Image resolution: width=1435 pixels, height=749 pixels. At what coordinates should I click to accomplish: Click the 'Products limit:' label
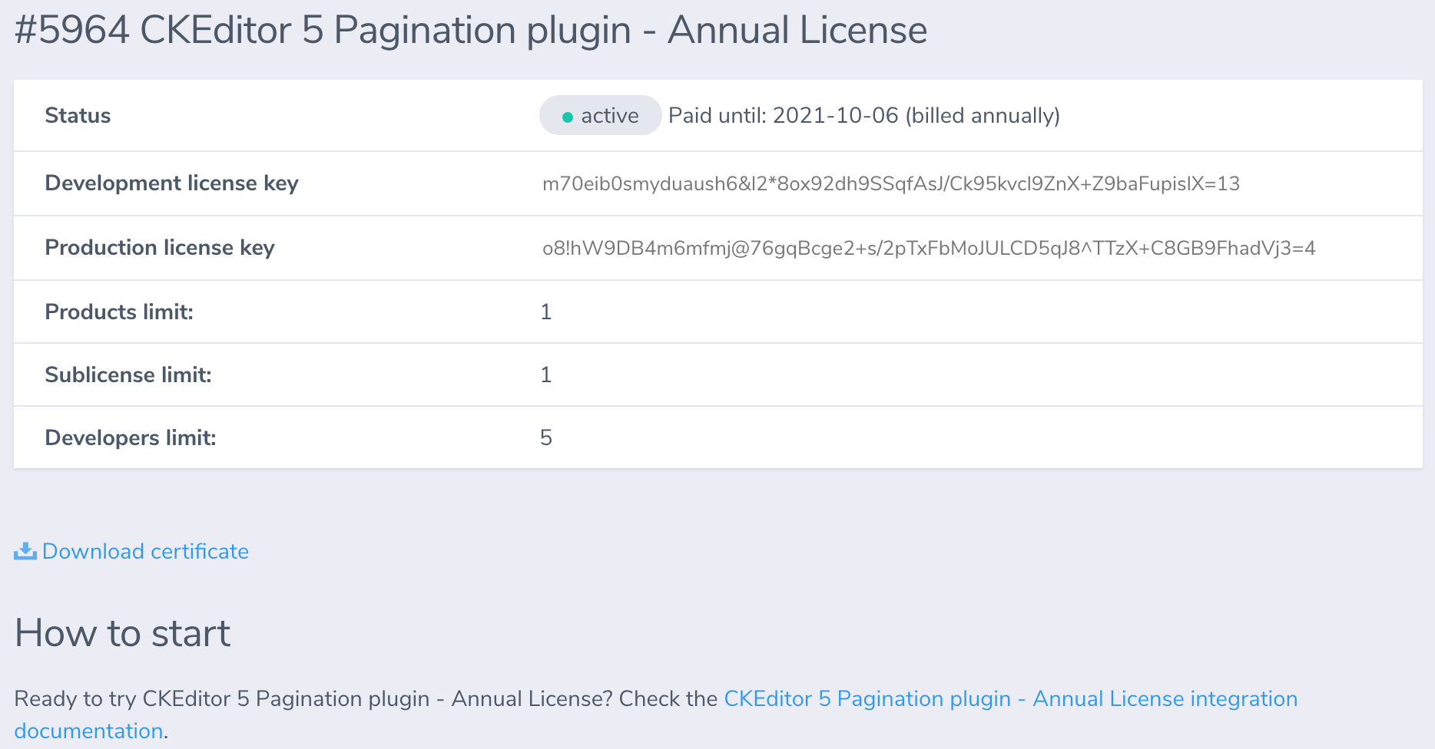119,312
